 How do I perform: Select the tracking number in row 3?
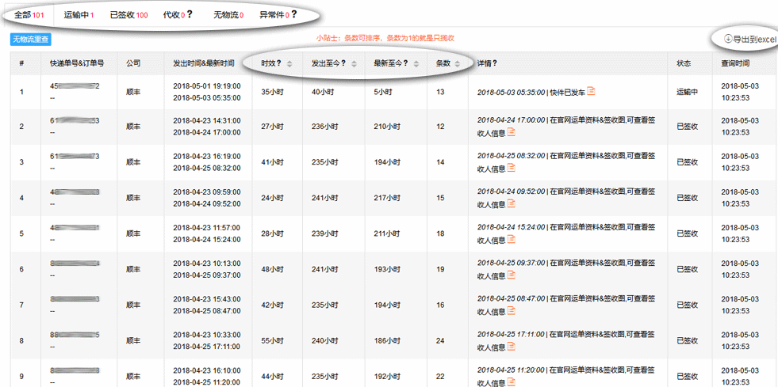pos(75,157)
